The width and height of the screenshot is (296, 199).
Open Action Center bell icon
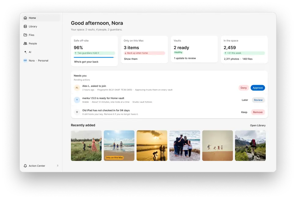pos(25,166)
